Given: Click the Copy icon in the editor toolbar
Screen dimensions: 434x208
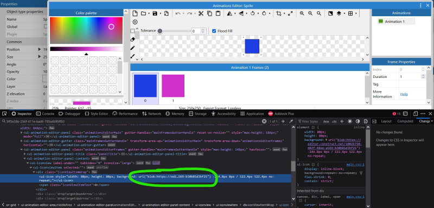Looking at the screenshot, I should tap(209, 14).
